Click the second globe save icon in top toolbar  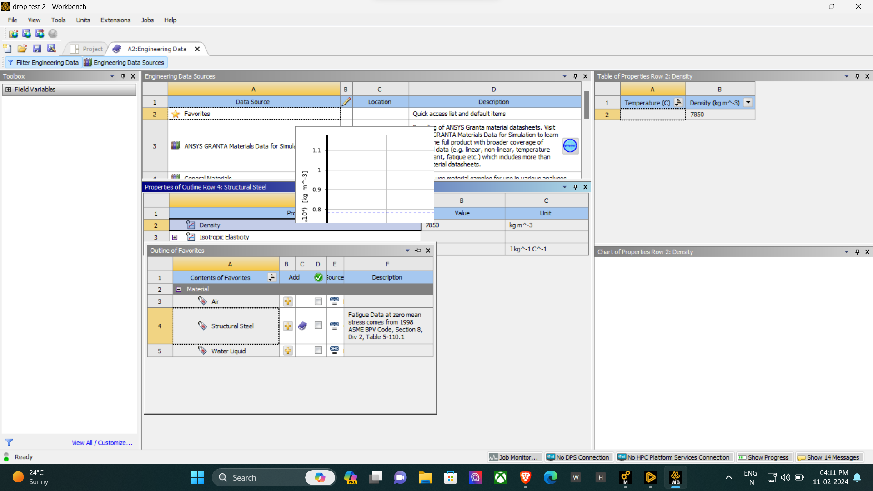pos(26,34)
